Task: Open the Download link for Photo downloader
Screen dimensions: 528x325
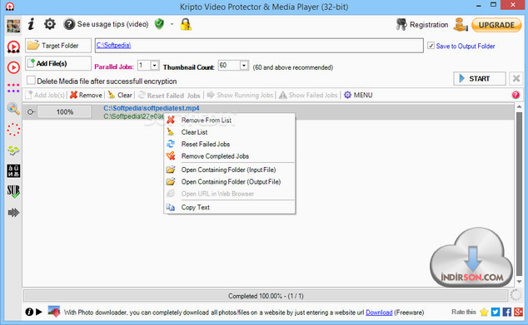Action: [379, 313]
